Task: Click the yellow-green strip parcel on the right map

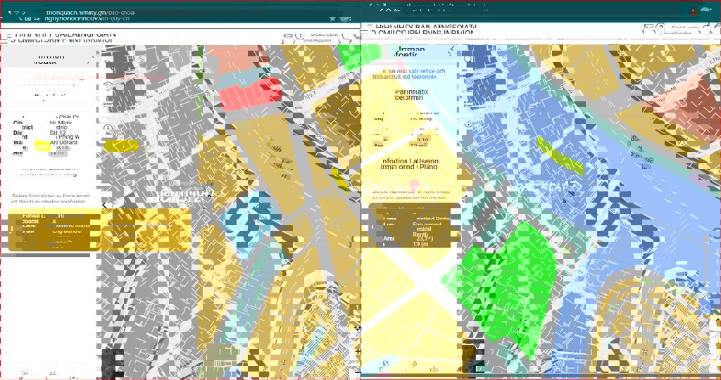Action: 560,156
